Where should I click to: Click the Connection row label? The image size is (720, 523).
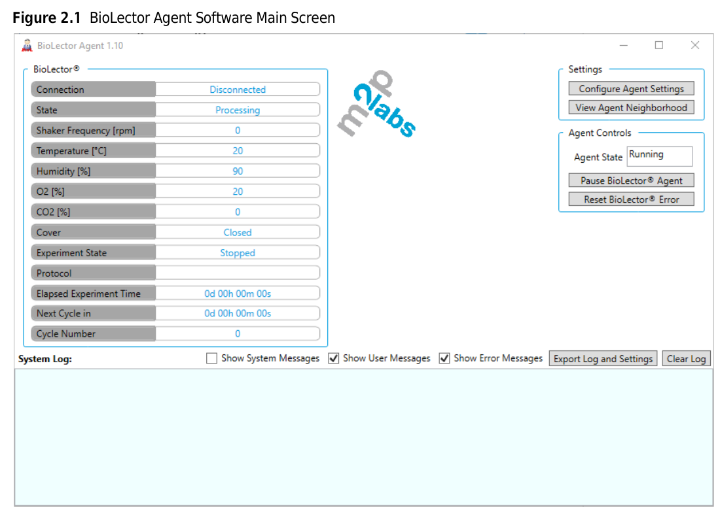click(93, 90)
